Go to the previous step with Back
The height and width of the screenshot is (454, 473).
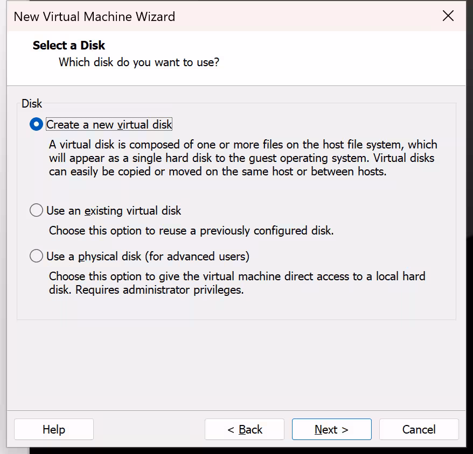click(244, 429)
